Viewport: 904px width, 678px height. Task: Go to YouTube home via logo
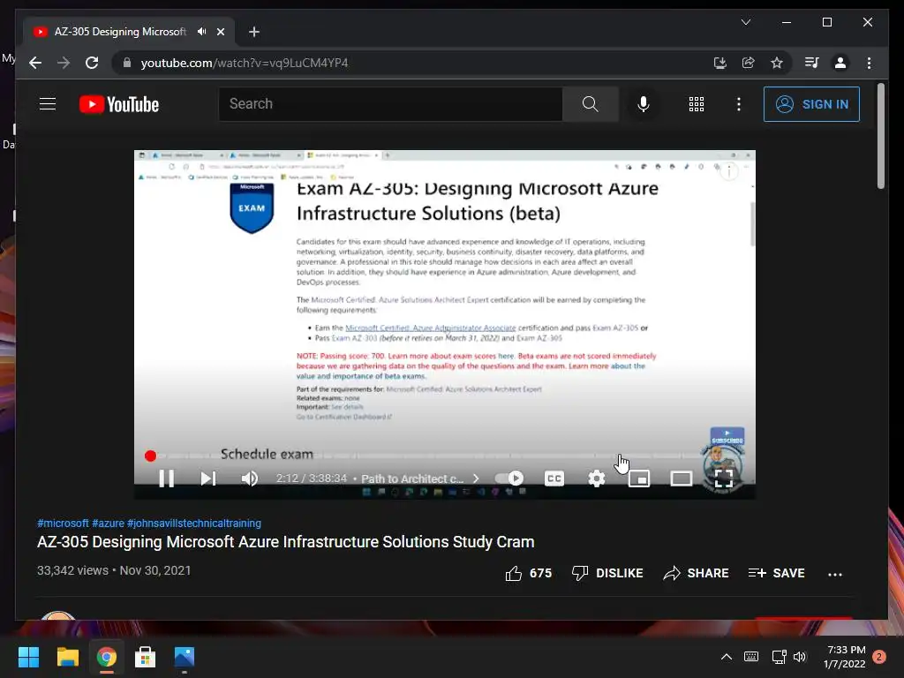click(119, 104)
